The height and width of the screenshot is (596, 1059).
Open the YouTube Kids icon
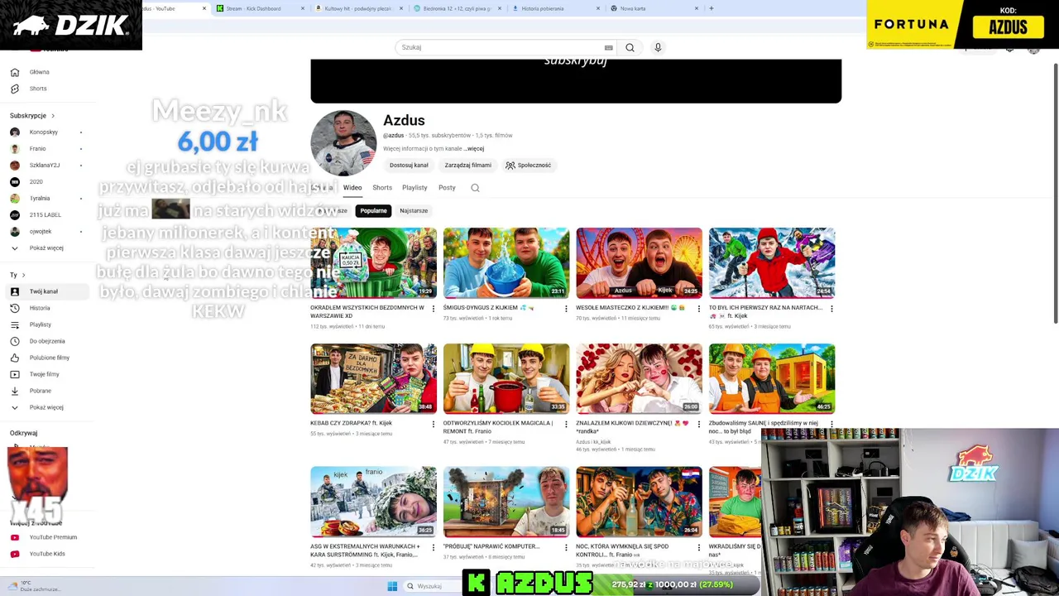coord(14,554)
